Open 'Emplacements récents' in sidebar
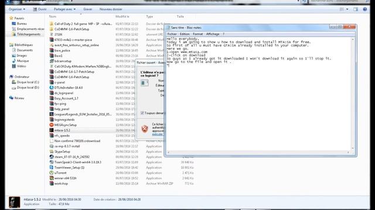Screen dimensions: 375x210 [30, 29]
